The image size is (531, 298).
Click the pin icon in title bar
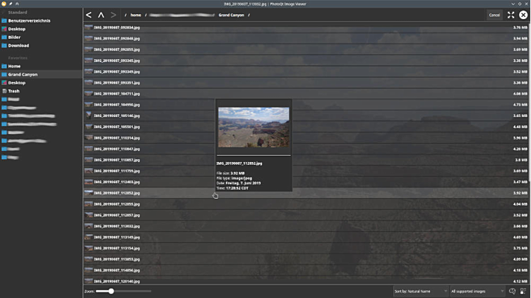[11, 4]
